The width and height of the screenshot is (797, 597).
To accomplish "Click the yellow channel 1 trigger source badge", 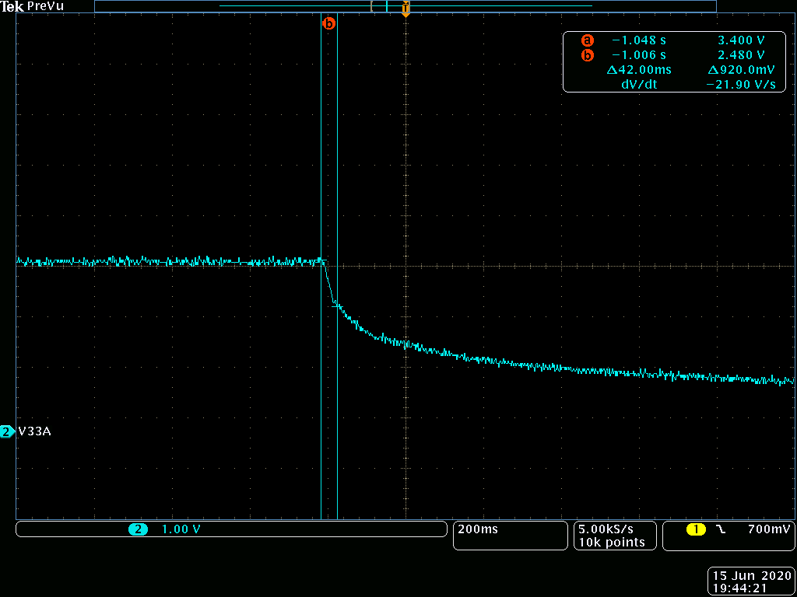I will point(695,529).
